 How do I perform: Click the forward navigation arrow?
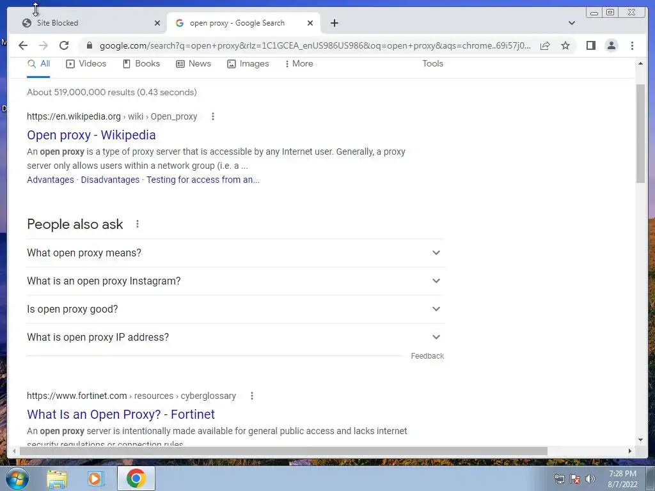coord(43,45)
